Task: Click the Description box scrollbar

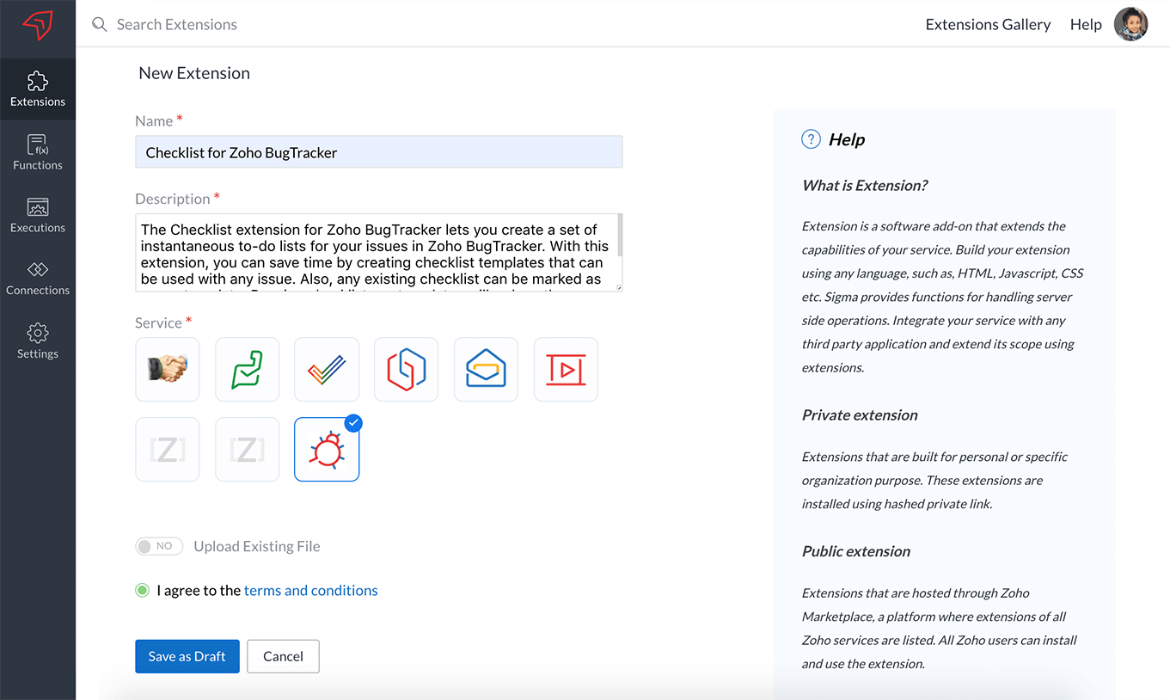Action: click(619, 236)
